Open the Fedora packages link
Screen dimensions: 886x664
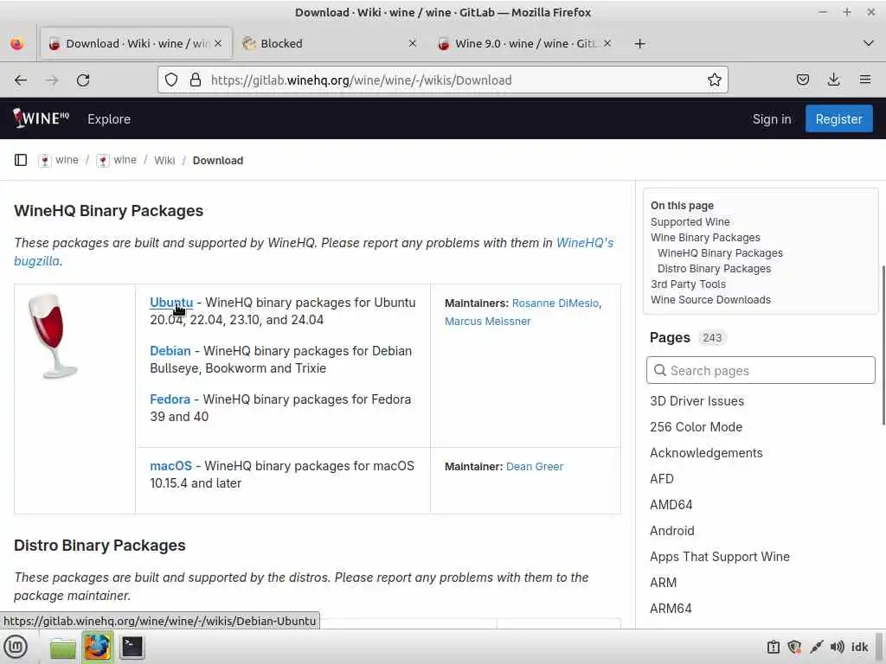coord(170,399)
